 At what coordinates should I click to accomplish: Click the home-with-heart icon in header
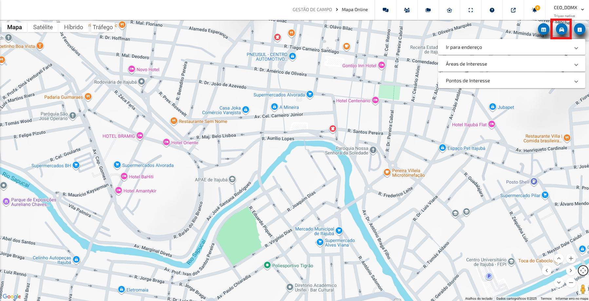coord(449,10)
